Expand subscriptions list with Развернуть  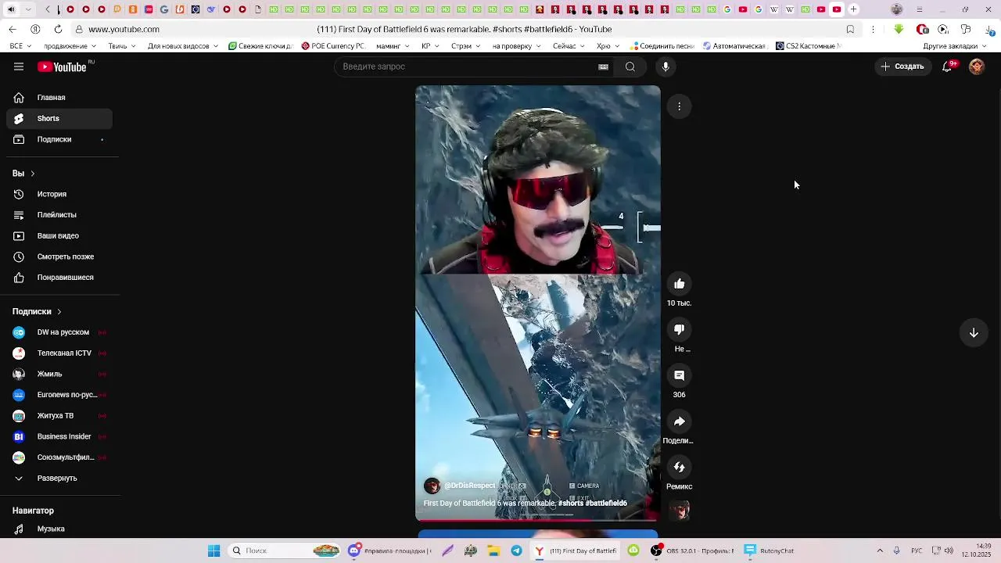pos(59,479)
